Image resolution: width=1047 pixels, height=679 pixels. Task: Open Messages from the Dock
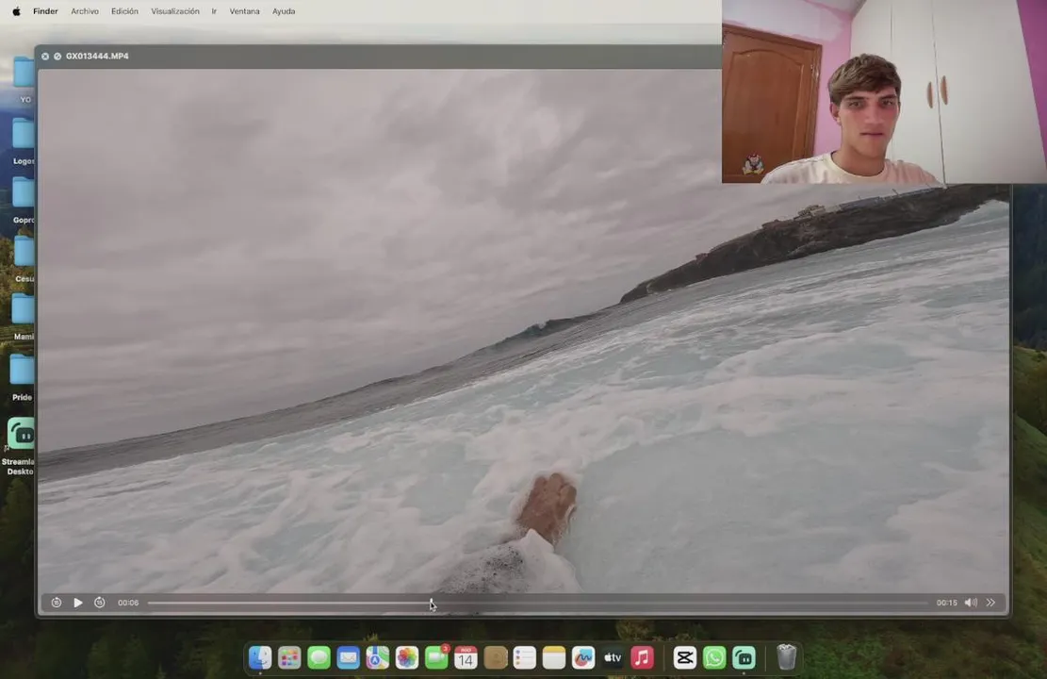point(319,657)
